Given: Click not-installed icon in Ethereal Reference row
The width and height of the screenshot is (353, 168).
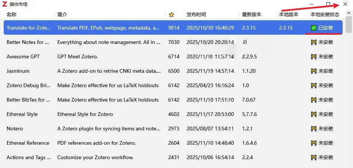Looking at the screenshot, I should (x=313, y=143).
